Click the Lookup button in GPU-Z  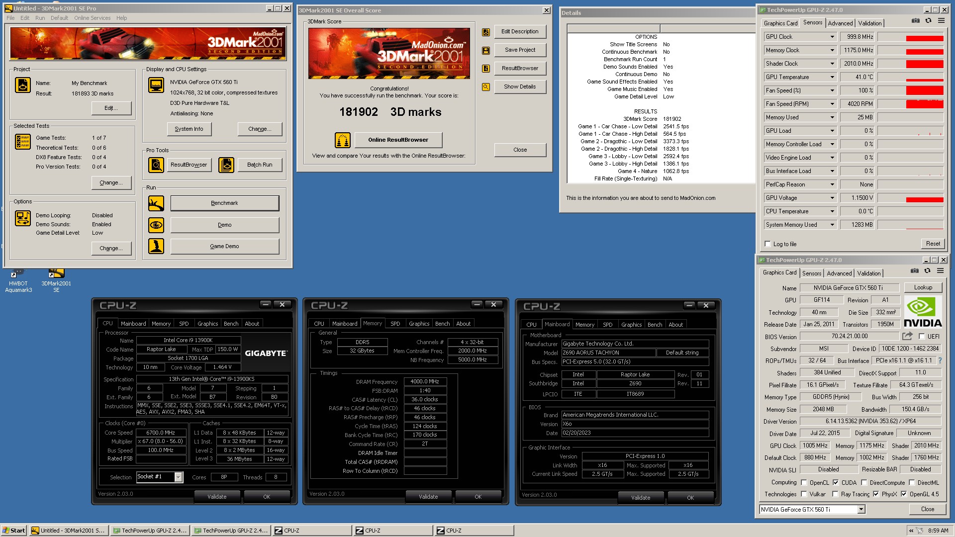pos(923,287)
